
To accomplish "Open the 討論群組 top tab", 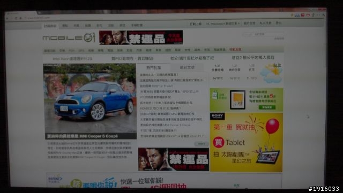I will pos(50,26).
